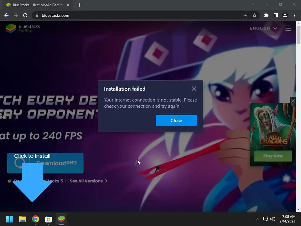The width and height of the screenshot is (301, 226).
Task: Click the Download Retry button
Action: [x=45, y=163]
